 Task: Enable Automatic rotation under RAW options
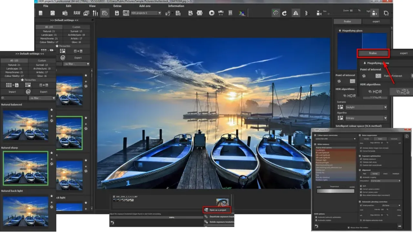click(316, 220)
